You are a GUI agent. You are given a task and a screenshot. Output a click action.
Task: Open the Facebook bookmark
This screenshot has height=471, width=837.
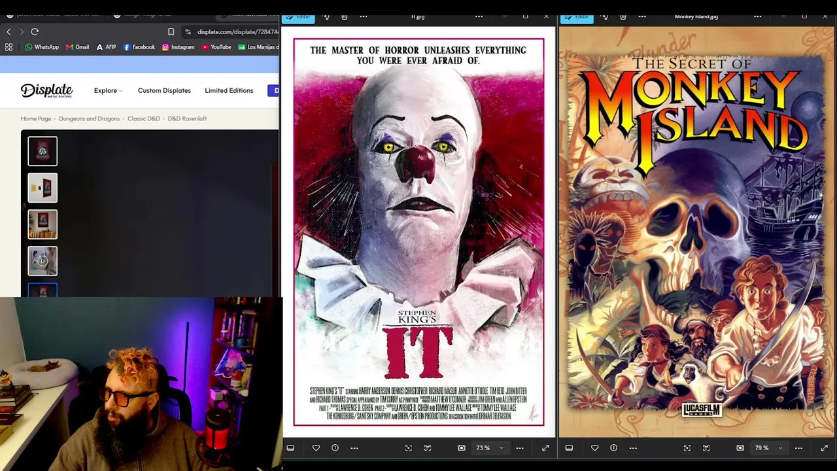coord(139,47)
